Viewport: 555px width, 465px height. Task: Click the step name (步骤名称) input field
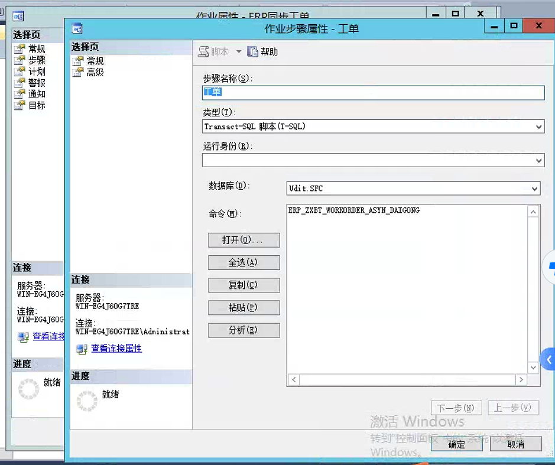[x=372, y=93]
